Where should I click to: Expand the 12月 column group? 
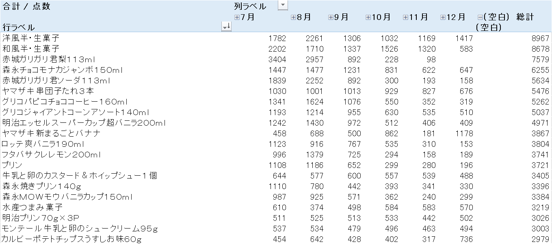coord(443,17)
